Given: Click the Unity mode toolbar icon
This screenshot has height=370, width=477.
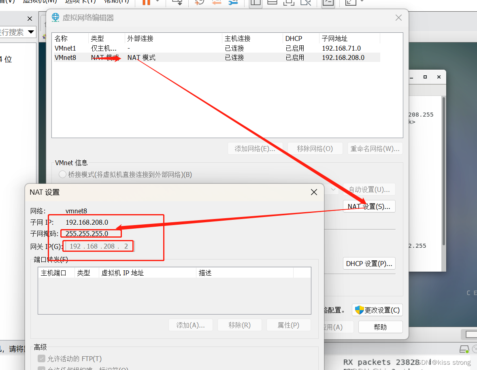Looking at the screenshot, I should tap(306, 2).
